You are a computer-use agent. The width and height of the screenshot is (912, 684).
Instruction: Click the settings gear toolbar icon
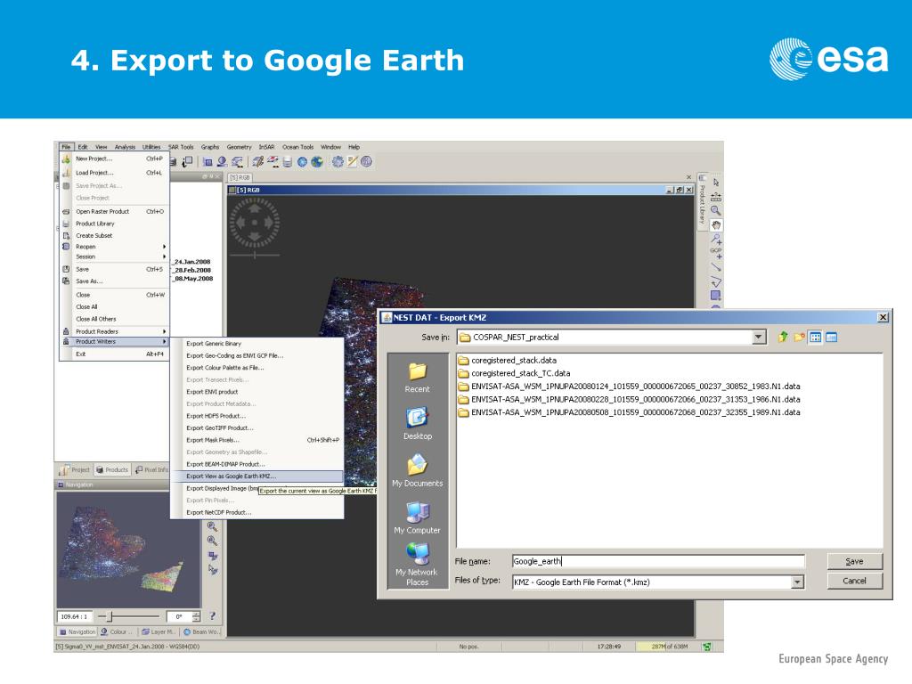(338, 162)
